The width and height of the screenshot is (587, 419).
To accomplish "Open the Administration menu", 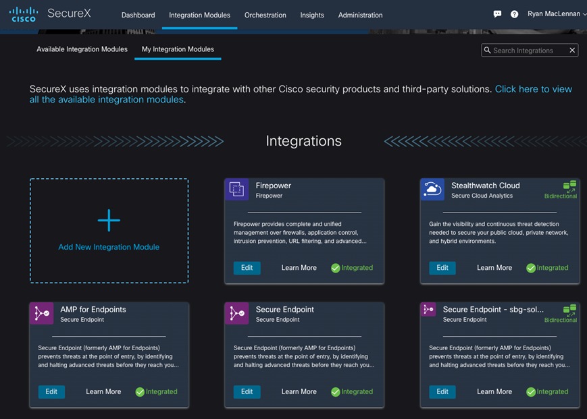I will (360, 15).
